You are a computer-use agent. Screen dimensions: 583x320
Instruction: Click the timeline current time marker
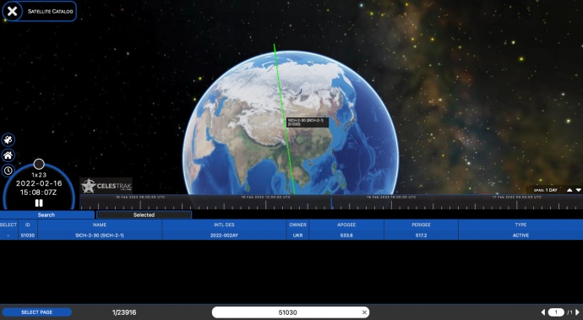click(332, 203)
